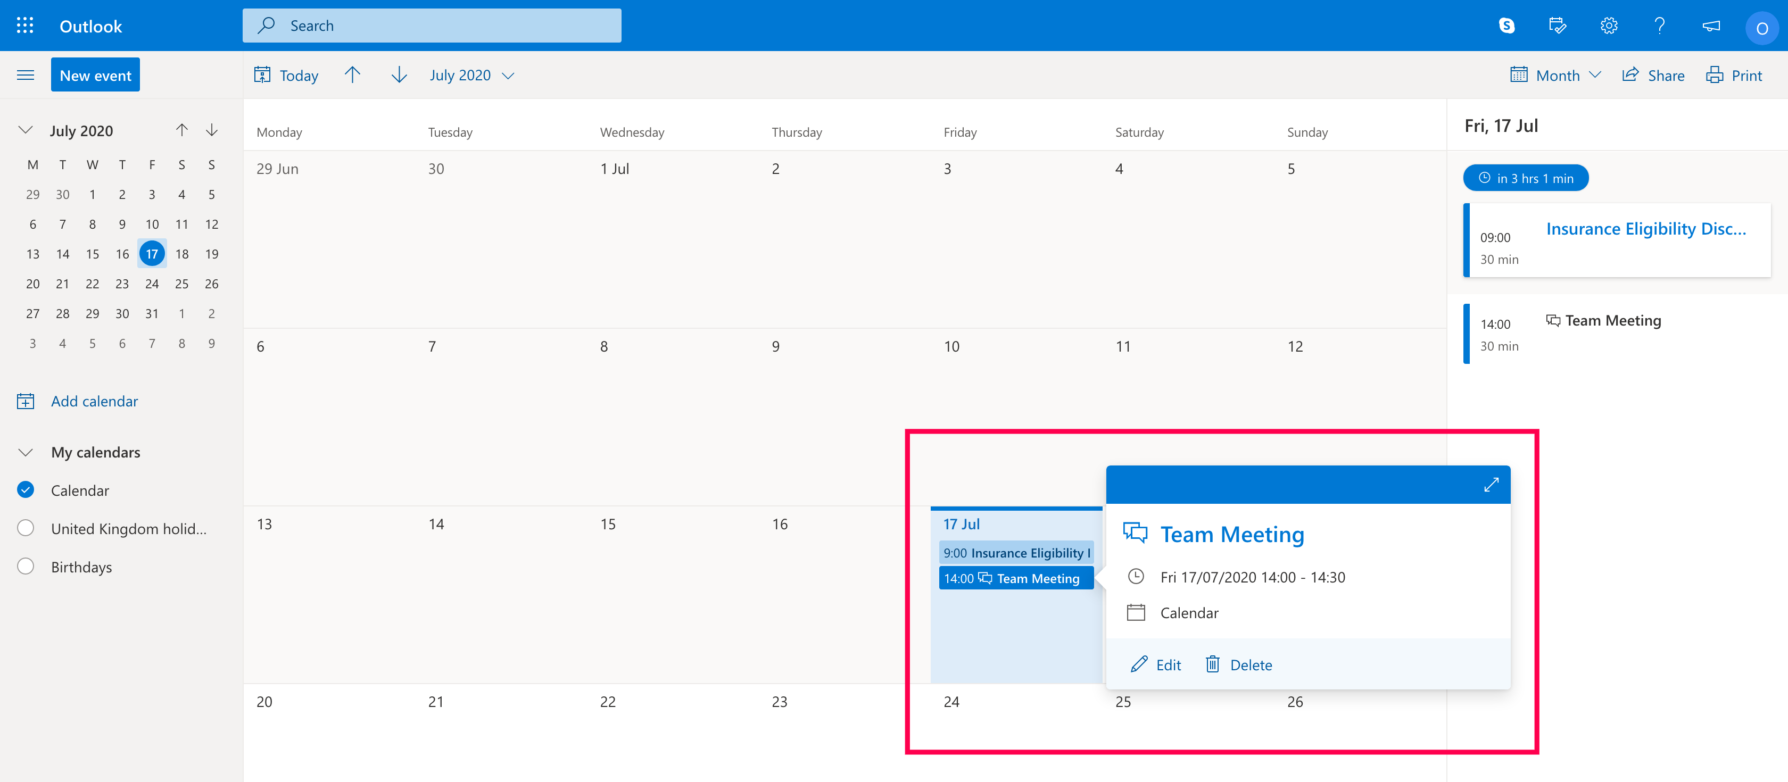
Task: Uncheck the Calendar checkbox
Action: click(26, 490)
